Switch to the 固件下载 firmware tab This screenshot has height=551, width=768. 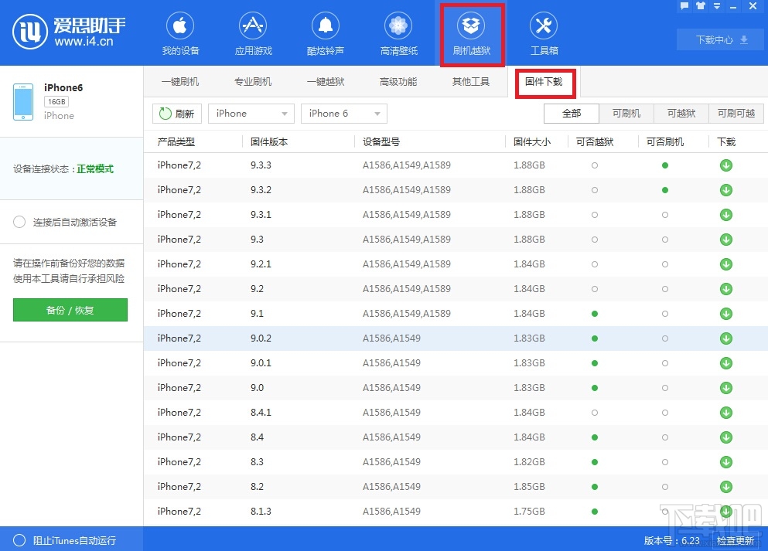click(x=545, y=80)
